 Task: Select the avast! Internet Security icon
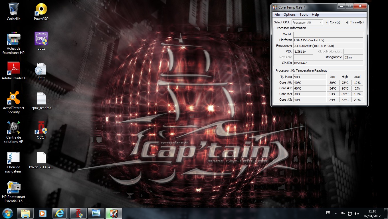(13, 98)
